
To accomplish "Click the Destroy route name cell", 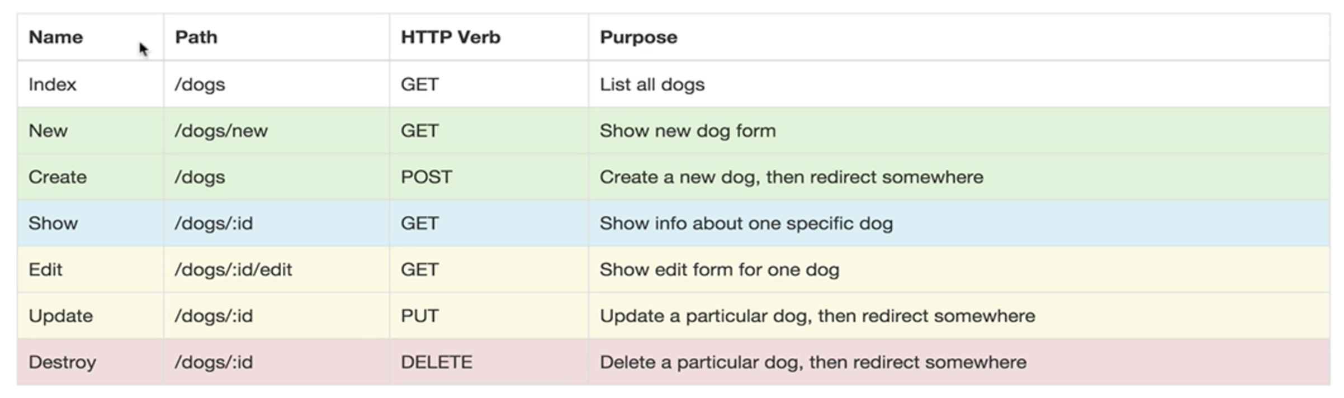I will click(x=62, y=362).
